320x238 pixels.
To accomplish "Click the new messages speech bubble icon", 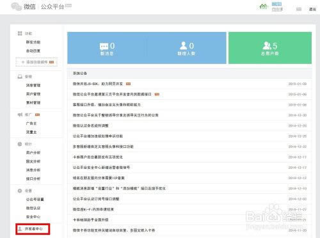I will 104,46.
